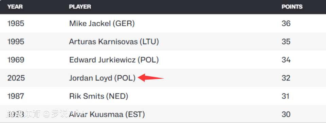The image size is (326, 123).
Task: Click the red arrow beside Jordan Loyd
Action: pos(151,78)
